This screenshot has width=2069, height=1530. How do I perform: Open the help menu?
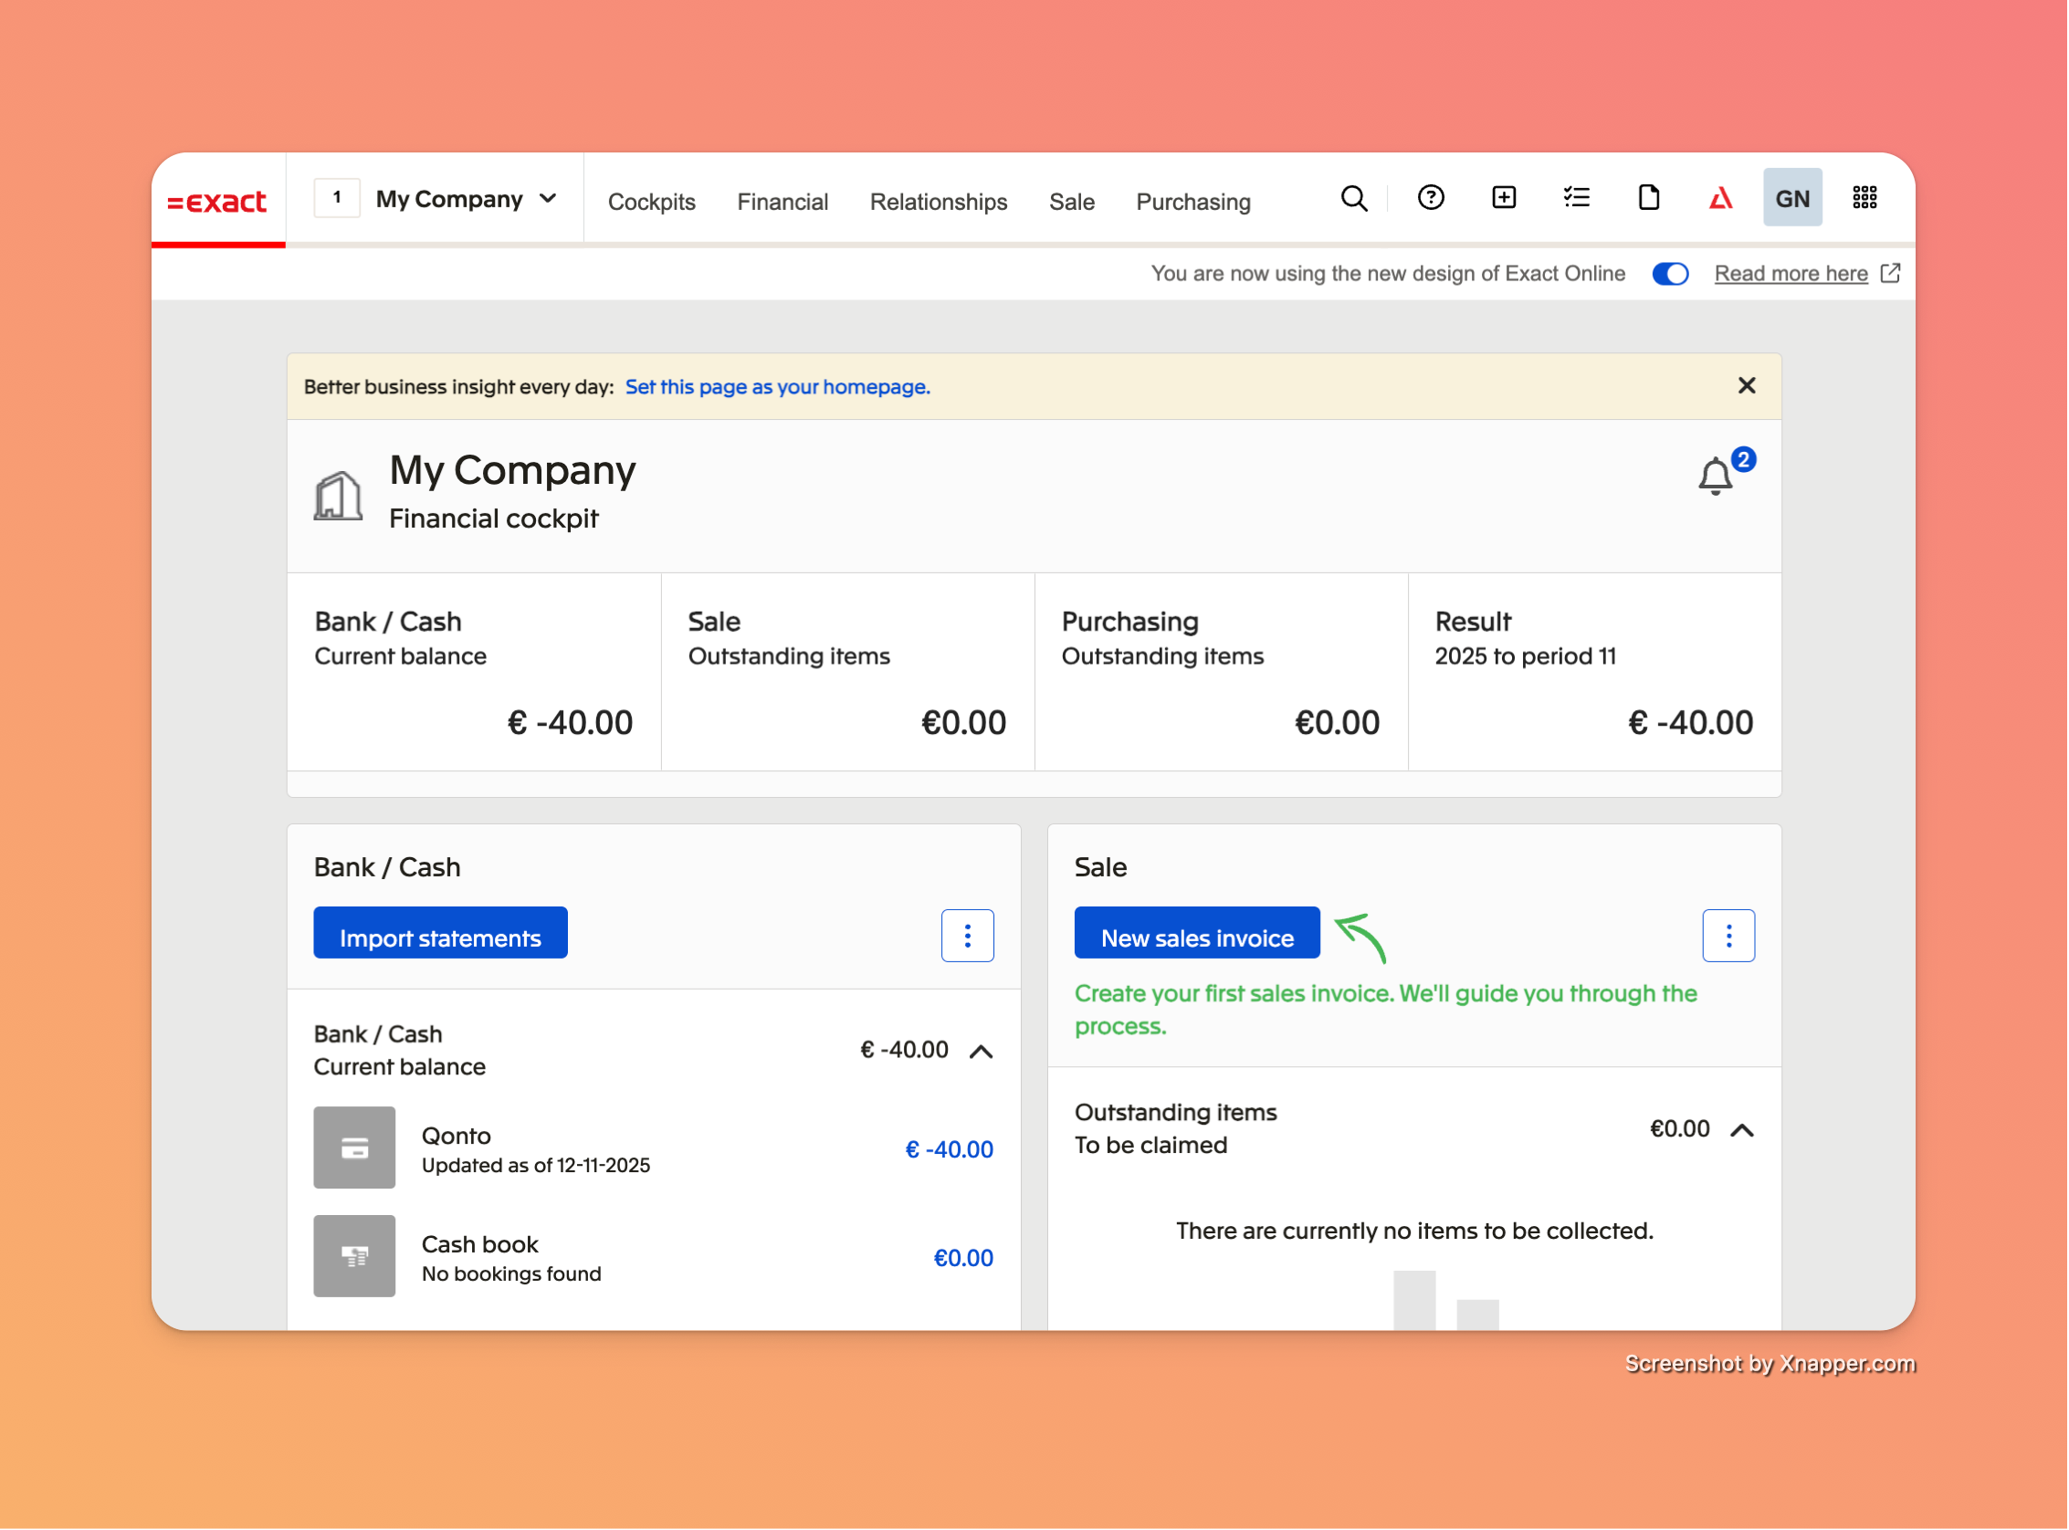1430,197
